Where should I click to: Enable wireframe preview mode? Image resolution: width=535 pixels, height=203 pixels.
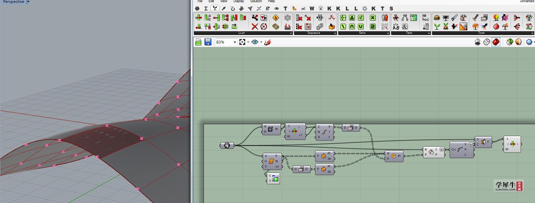pos(487,42)
